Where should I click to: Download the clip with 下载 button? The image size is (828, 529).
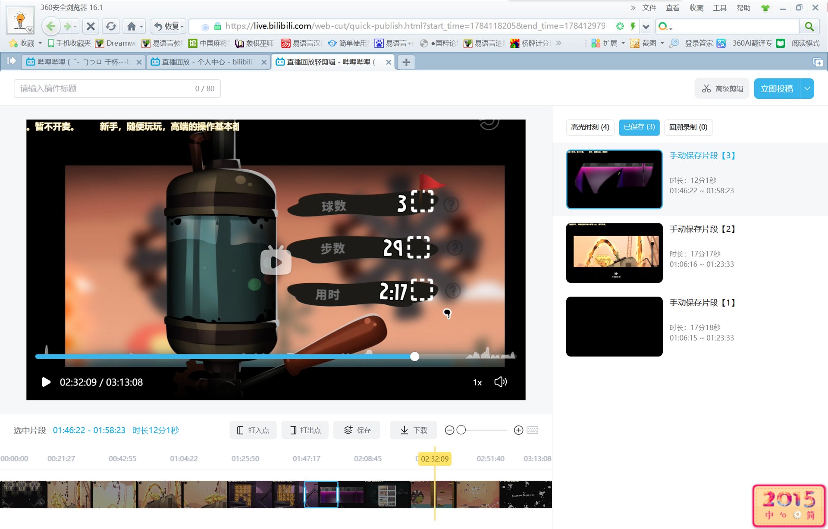point(413,430)
